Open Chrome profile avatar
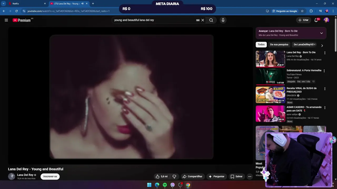The width and height of the screenshot is (337, 189). 327,11
